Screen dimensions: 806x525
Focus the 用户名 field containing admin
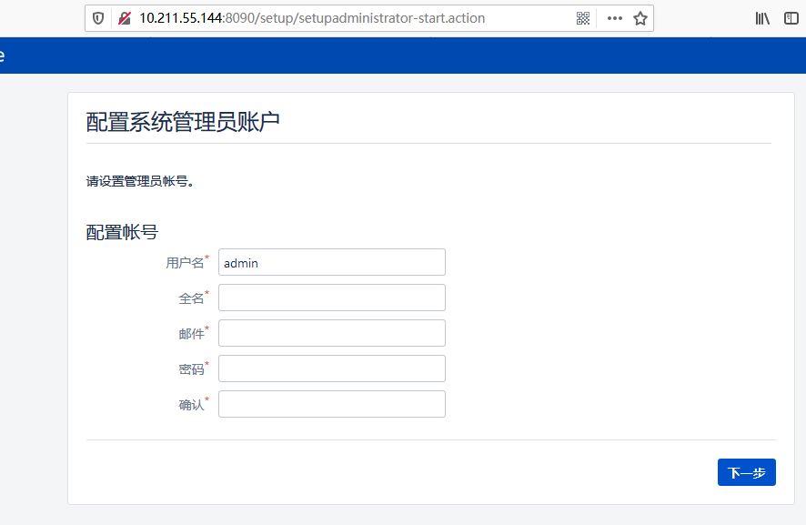coord(331,262)
